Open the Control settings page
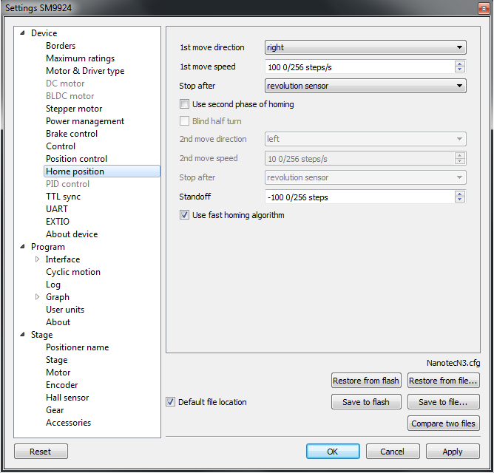Viewport: 494px width, 473px height. coord(61,146)
